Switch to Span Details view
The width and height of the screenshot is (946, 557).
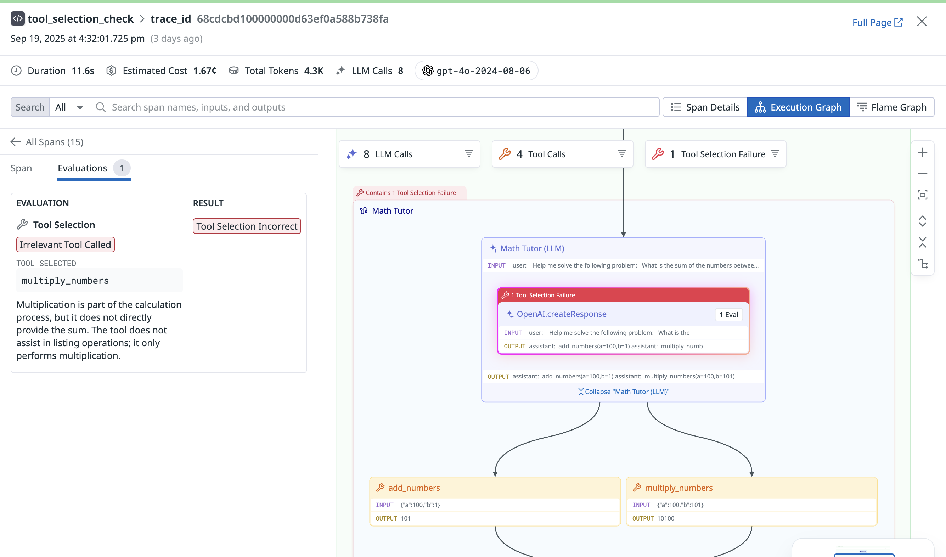(705, 107)
